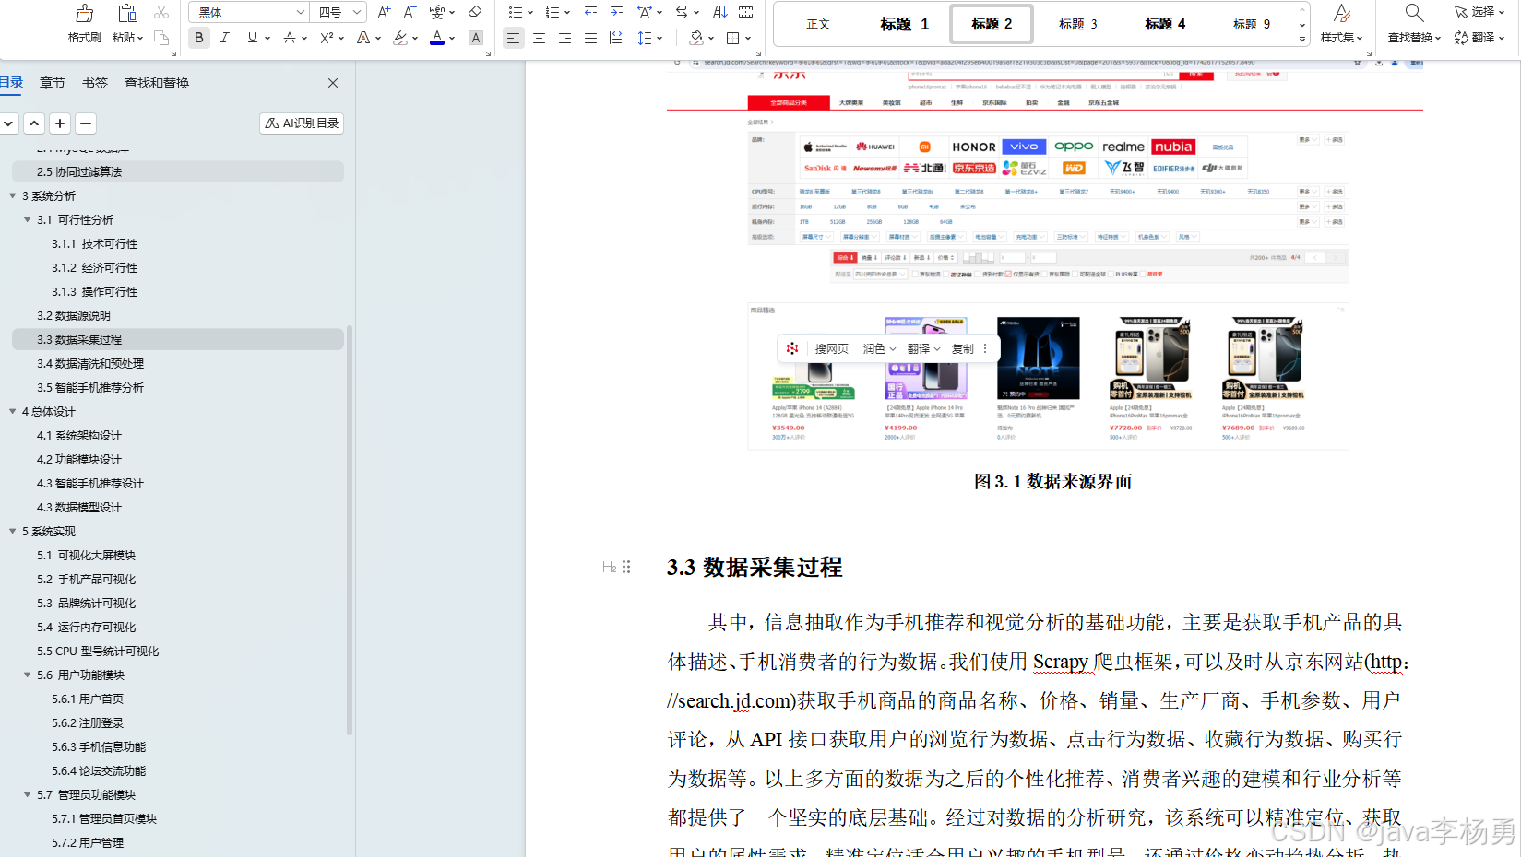
Task: Apply the 标题 1 style
Action: [904, 24]
